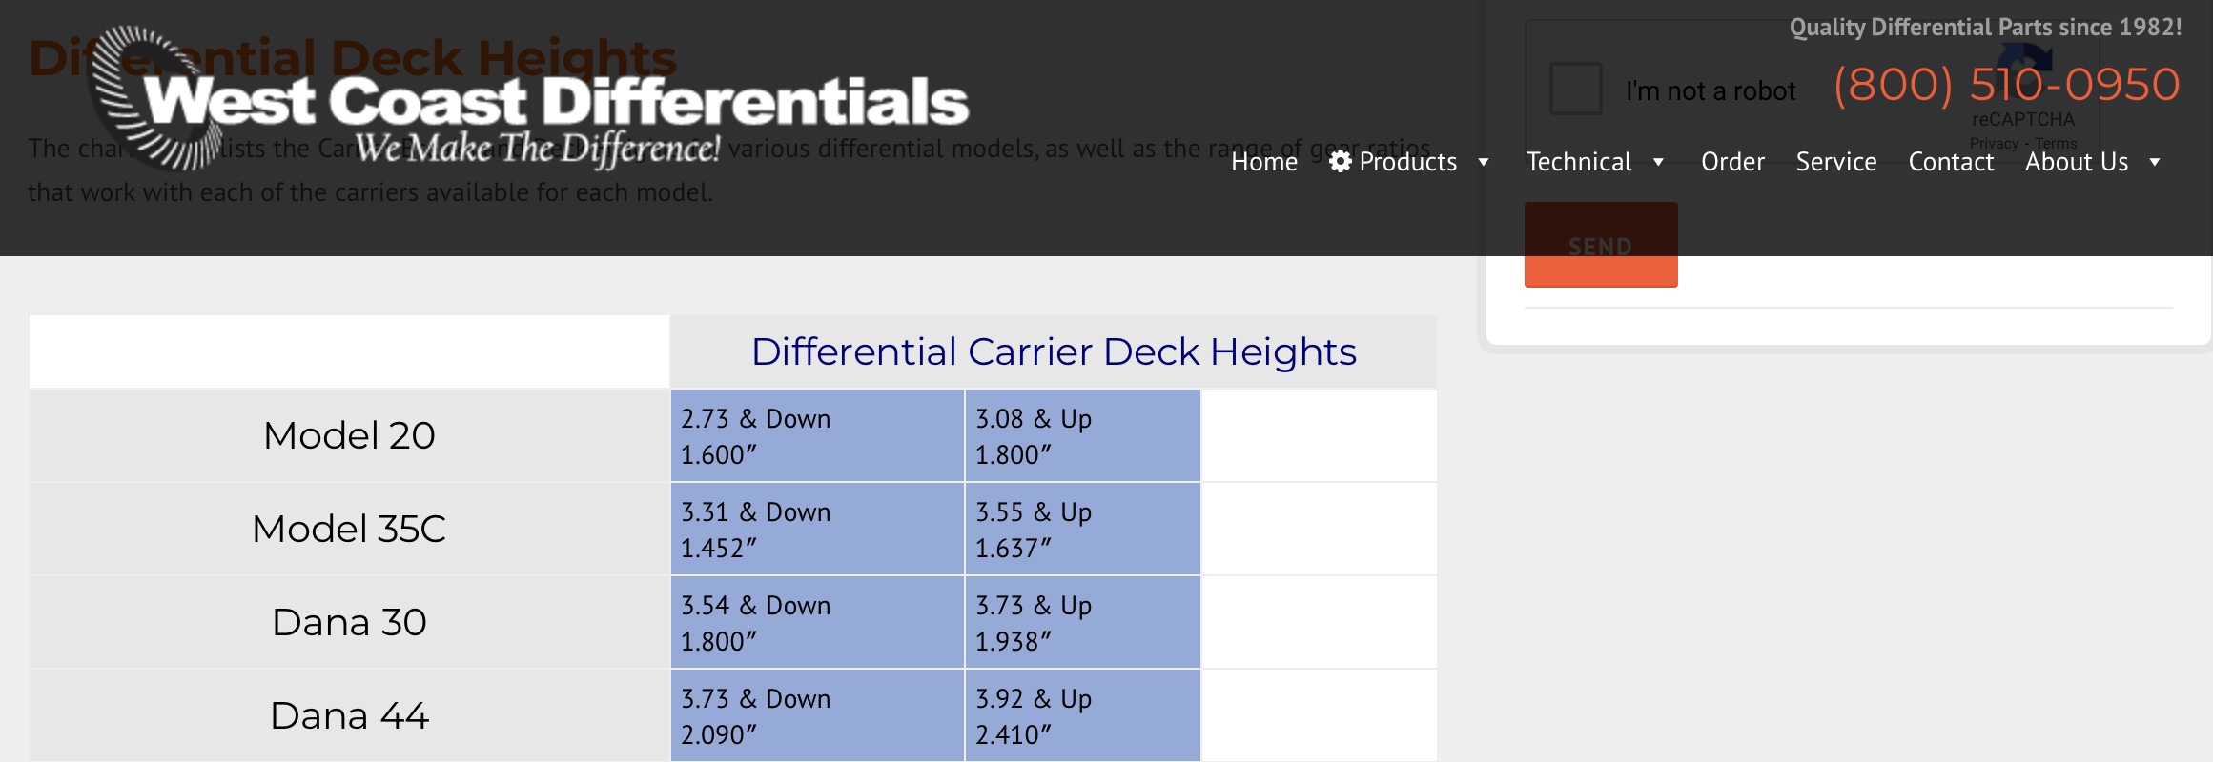
Task: Click the We Make The Difference tagline
Action: (537, 149)
